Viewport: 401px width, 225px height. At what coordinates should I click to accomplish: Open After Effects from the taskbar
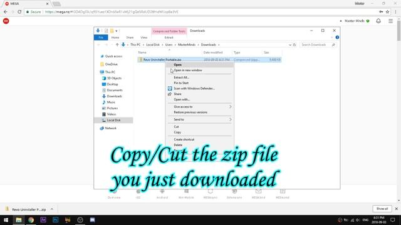[x=43, y=220]
